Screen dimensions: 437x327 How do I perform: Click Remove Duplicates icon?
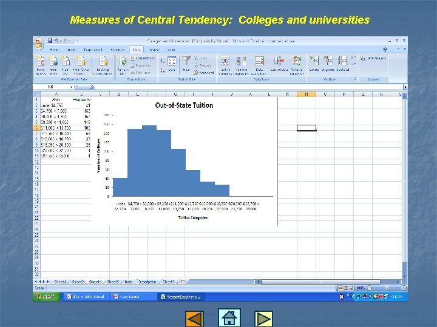pyautogui.click(x=242, y=65)
